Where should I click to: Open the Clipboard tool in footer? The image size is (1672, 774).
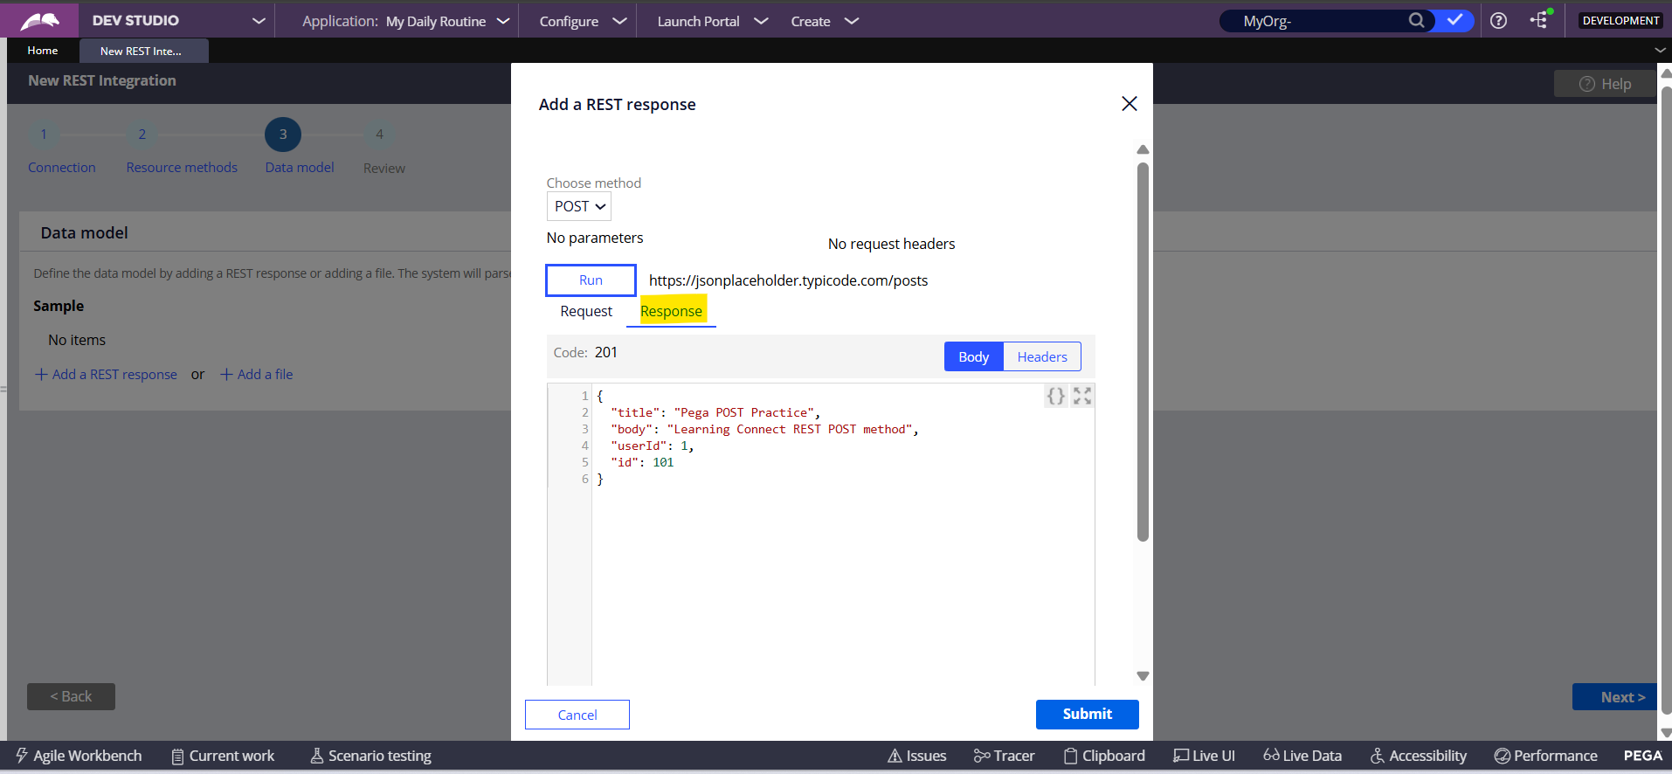point(1104,756)
